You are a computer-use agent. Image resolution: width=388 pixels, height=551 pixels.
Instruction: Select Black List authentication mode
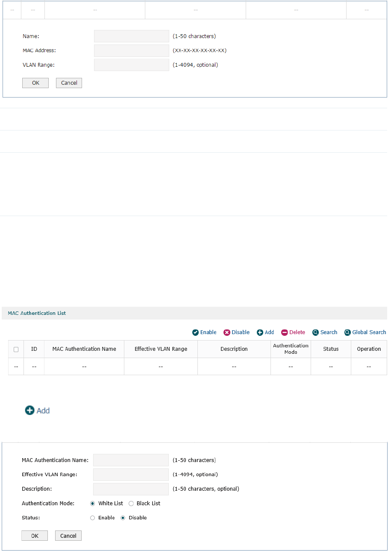(x=131, y=504)
